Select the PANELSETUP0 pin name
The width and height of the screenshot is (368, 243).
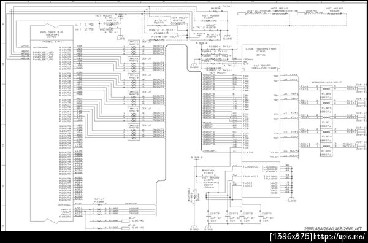[43, 59]
